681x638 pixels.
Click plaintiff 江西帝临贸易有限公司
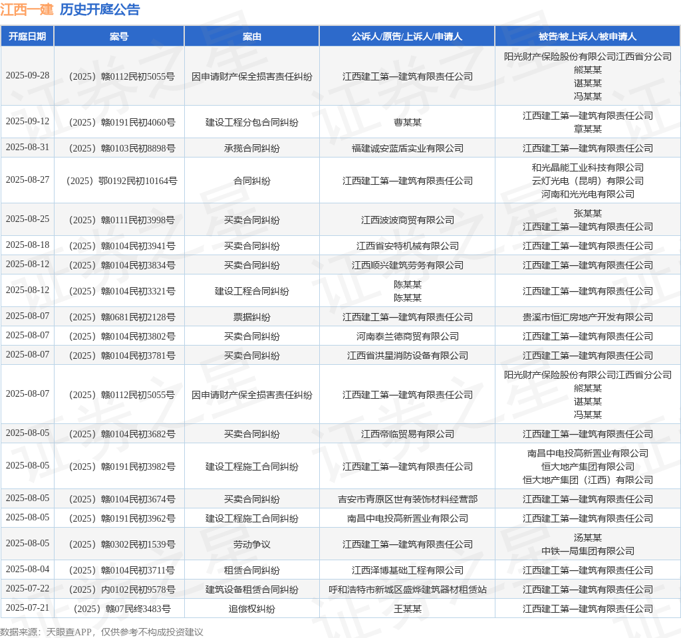coord(408,434)
